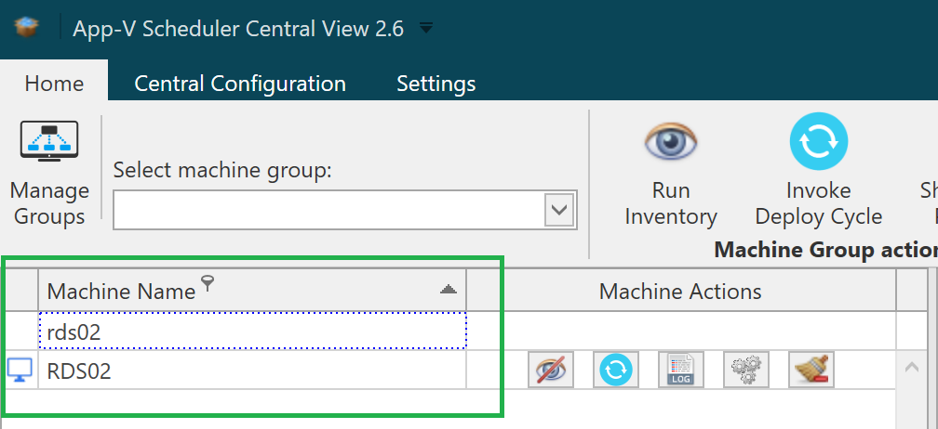Click the crossed-eye icon in RDS02 row
Viewport: 938px width, 429px height.
[550, 370]
